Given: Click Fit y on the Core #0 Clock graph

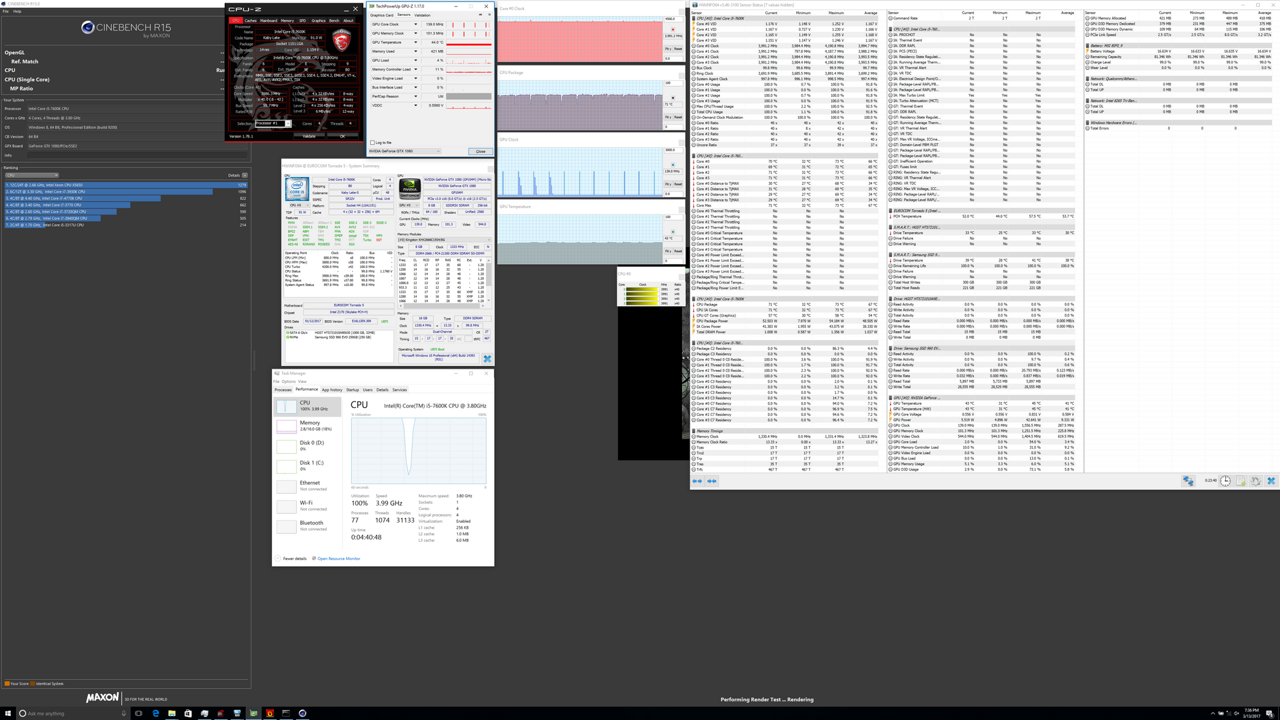Looking at the screenshot, I should 668,49.
